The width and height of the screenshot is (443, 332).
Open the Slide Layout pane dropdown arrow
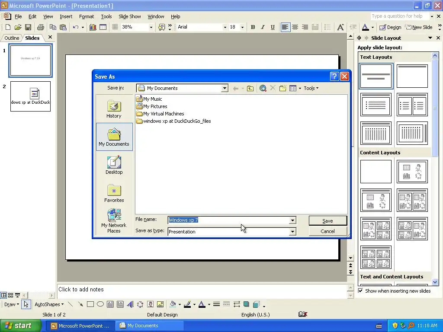click(x=430, y=38)
